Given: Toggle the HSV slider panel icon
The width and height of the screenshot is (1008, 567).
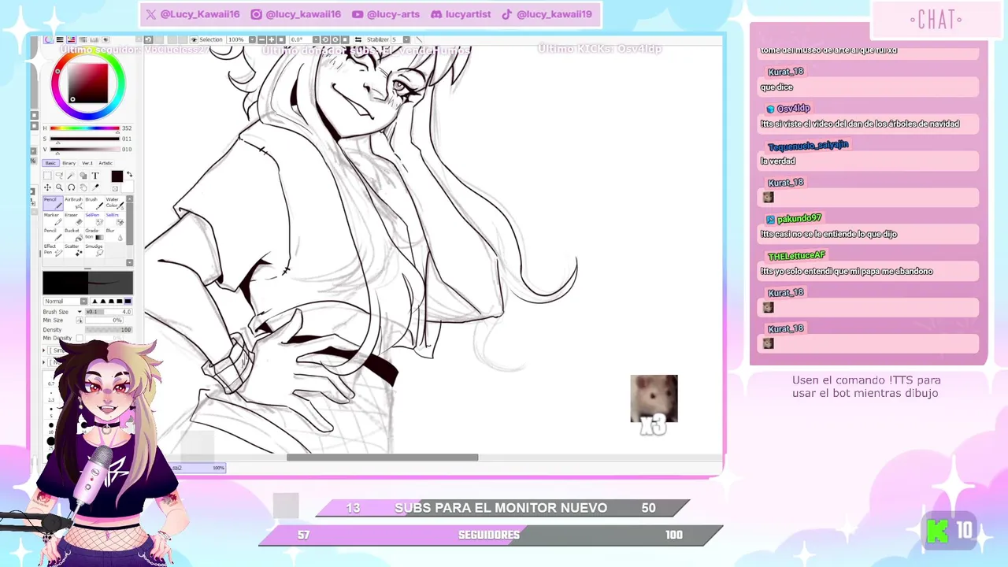Looking at the screenshot, I should [x=71, y=39].
